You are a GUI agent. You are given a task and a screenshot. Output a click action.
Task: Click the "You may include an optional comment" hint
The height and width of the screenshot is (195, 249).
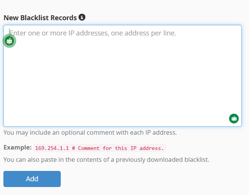[57, 133]
